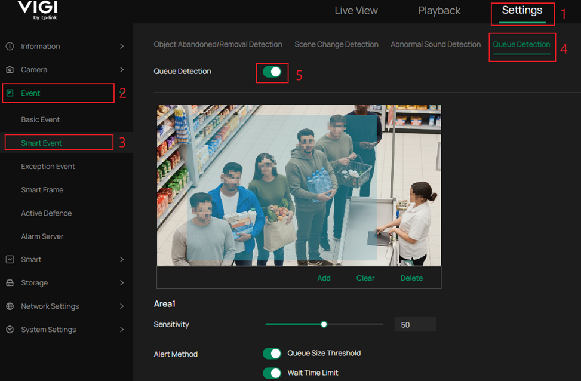581x381 pixels.
Task: Select the System Settings sidebar icon
Action: click(8, 329)
